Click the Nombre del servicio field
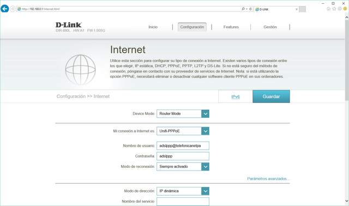Screen dimensions: 349x206 click(x=183, y=202)
